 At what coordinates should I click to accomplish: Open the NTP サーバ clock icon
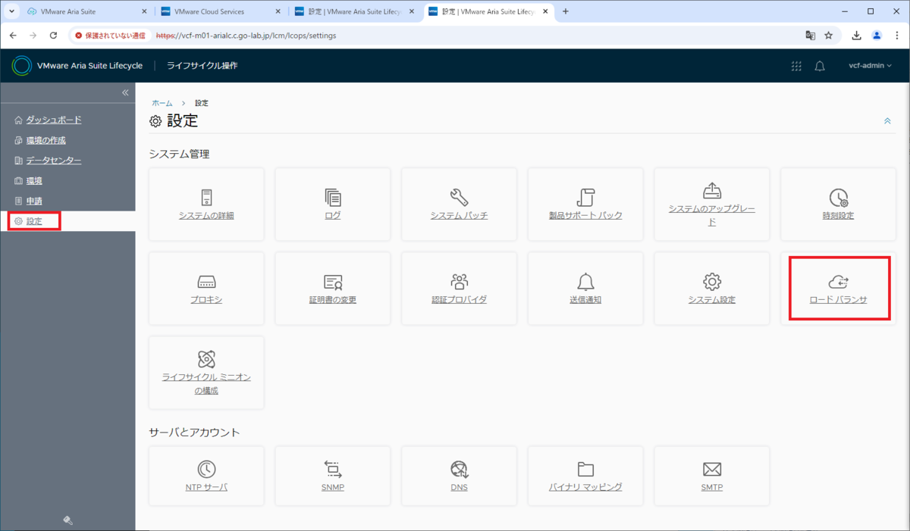(206, 469)
